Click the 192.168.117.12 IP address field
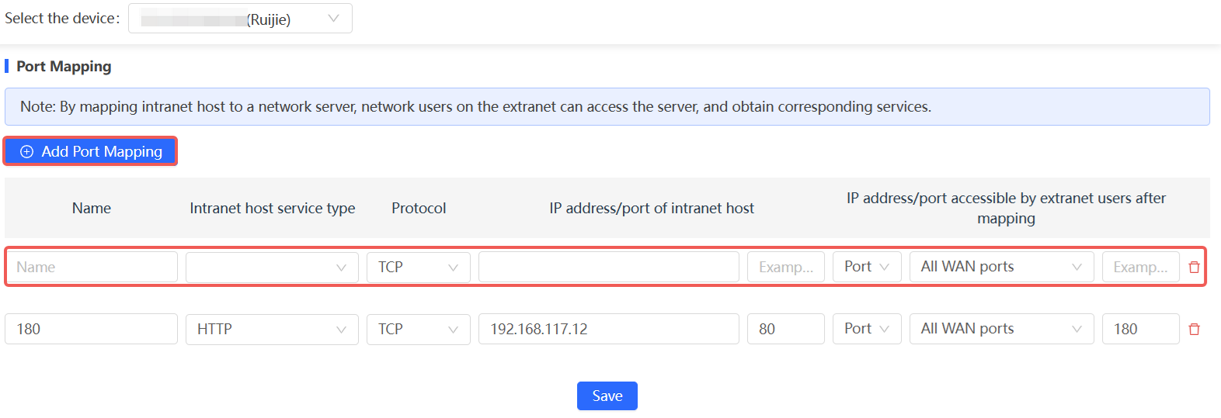This screenshot has width=1221, height=418. (x=608, y=329)
